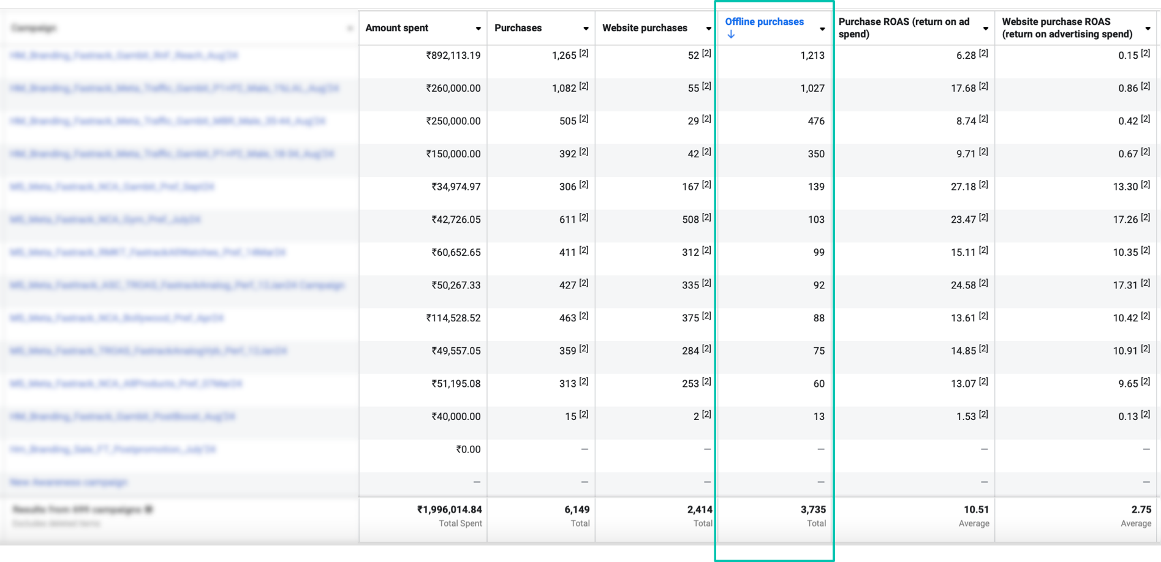Click the 10.91 website purchase ROAS value
This screenshot has height=562, width=1161.
(x=1126, y=351)
